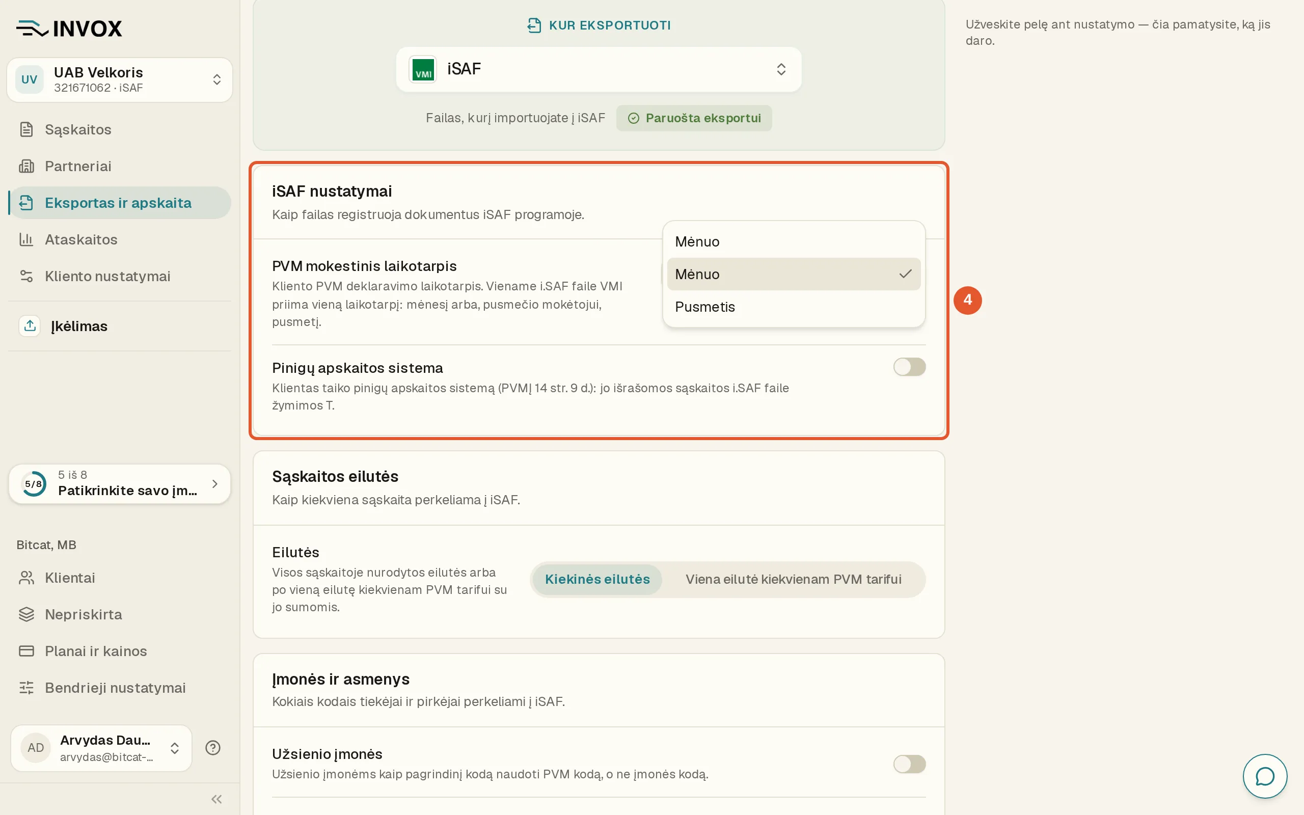The width and height of the screenshot is (1304, 815).
Task: Expand the Arvydas Dau... account menu
Action: (x=101, y=748)
